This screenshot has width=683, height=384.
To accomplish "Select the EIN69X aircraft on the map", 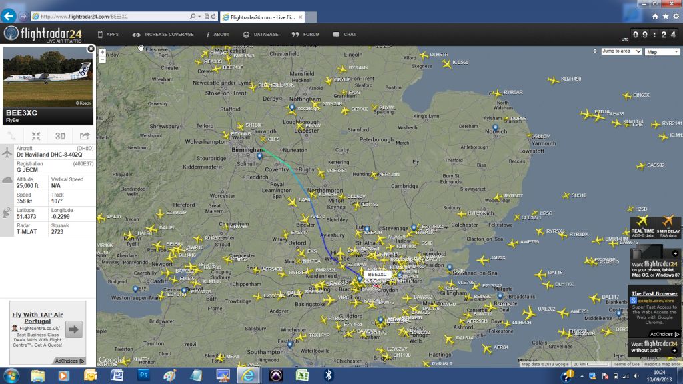I will (627, 96).
